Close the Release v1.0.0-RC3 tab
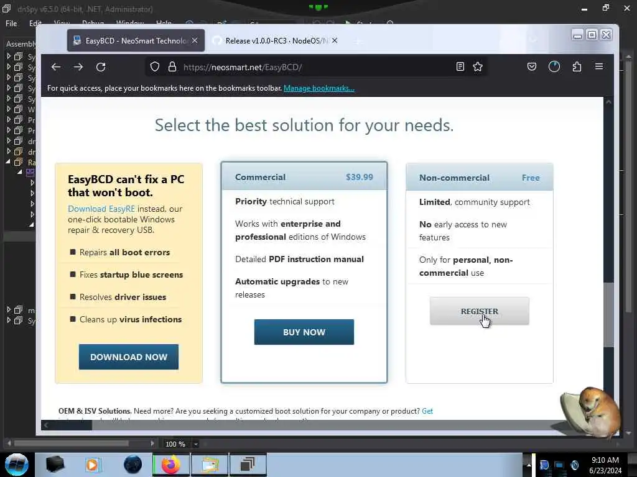 click(x=334, y=40)
